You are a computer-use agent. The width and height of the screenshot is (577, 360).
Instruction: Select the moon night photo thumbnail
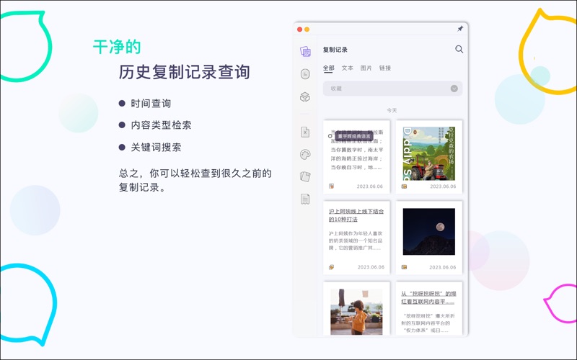(x=428, y=232)
